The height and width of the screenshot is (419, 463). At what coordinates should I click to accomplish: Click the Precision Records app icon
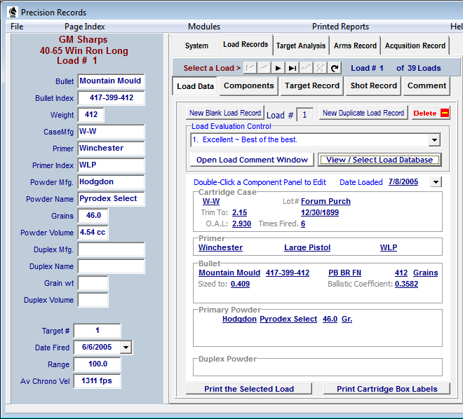coord(13,12)
